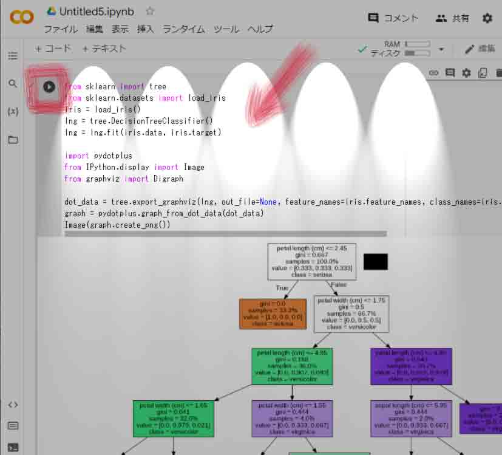The height and width of the screenshot is (455, 502).
Task: Open the code snippets <> panel
Action: click(13, 405)
